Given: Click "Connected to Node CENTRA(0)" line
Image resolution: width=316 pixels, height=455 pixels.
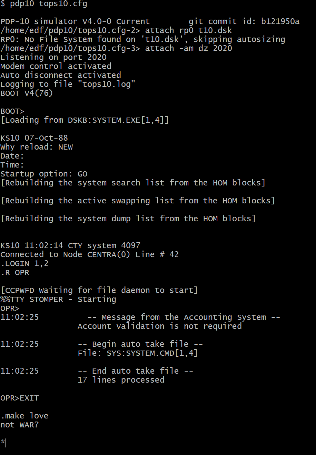Looking at the screenshot, I should [x=89, y=255].
